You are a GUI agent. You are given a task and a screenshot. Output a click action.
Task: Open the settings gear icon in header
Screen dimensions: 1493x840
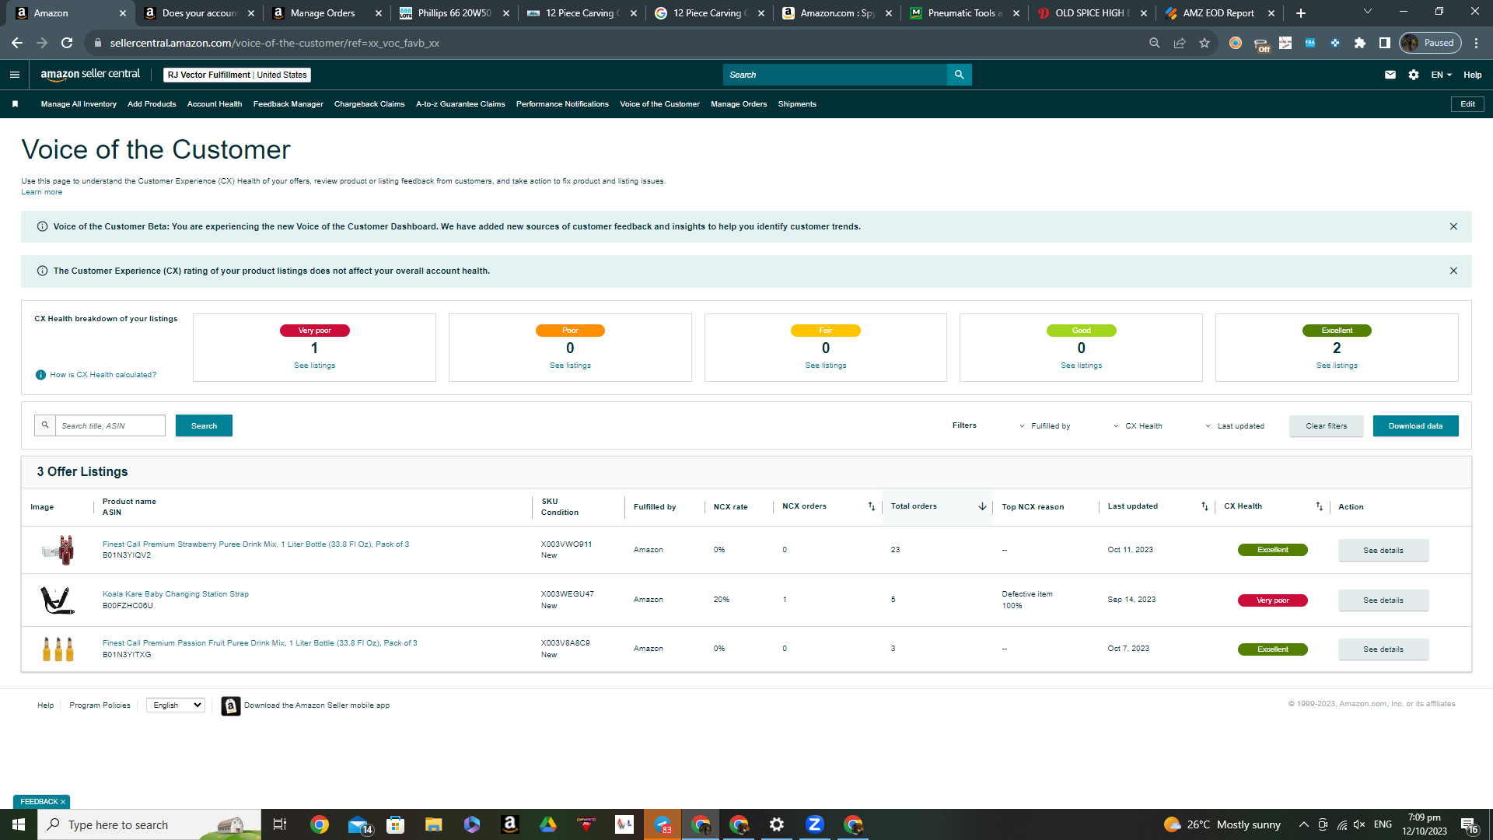[1414, 75]
